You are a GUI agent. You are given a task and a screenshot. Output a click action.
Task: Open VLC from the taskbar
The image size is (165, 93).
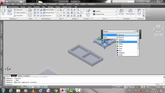point(33,91)
